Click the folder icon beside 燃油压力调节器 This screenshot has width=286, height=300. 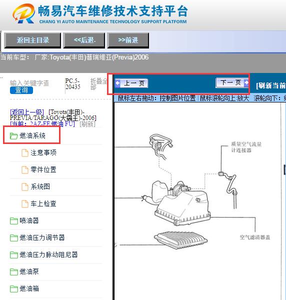pos(14,238)
